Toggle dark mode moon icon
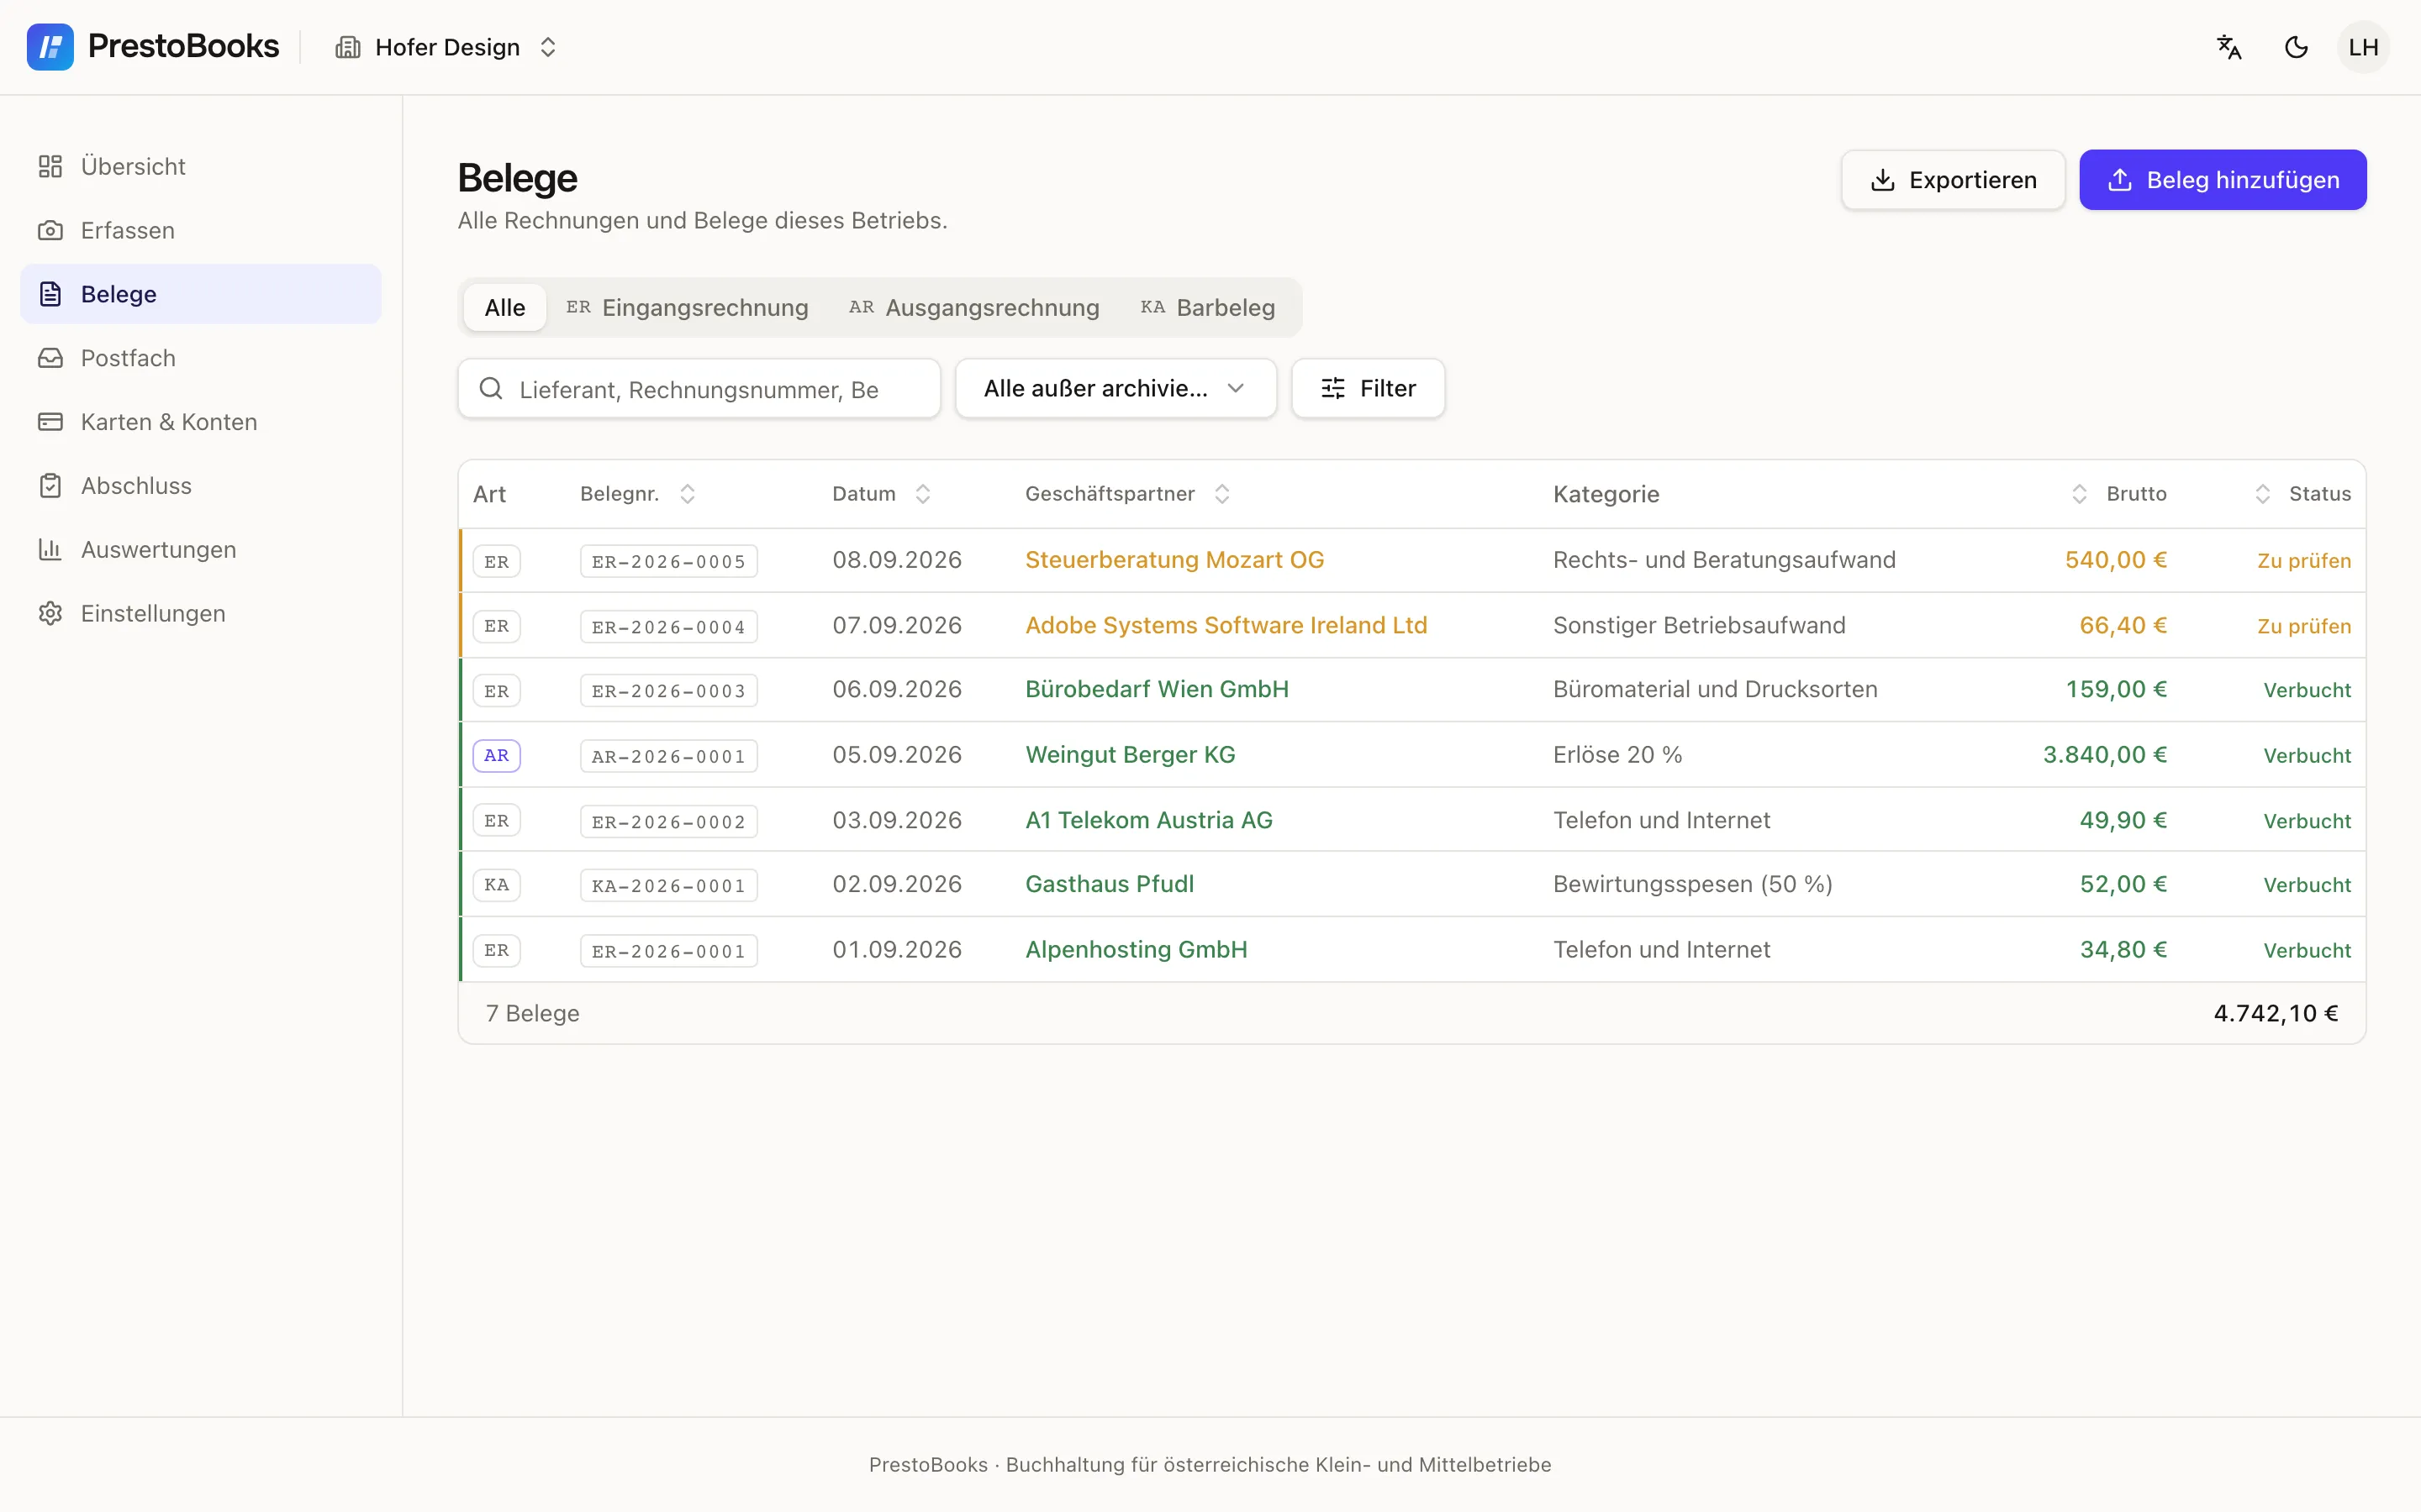Viewport: 2421px width, 1512px height. pos(2296,47)
